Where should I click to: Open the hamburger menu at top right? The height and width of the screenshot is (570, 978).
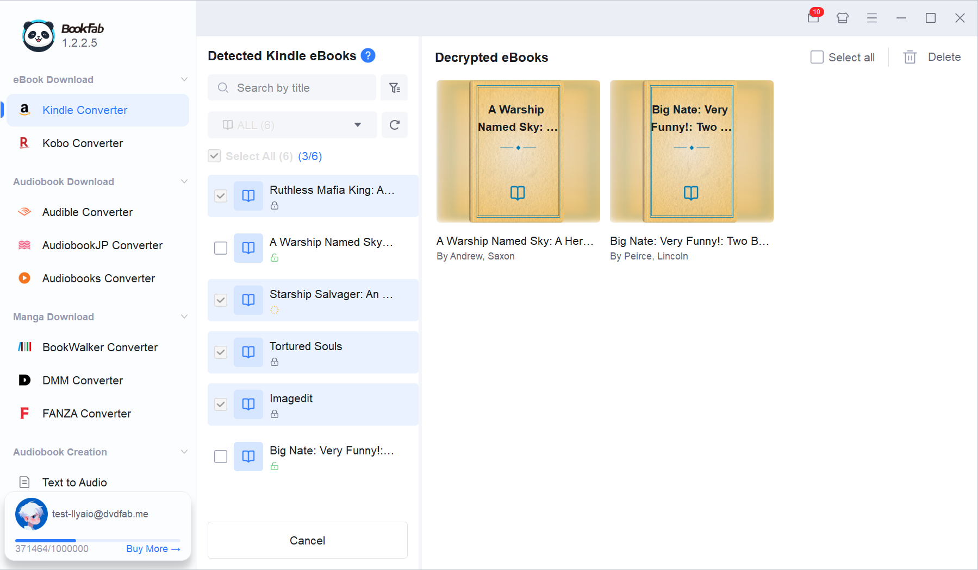(x=871, y=18)
